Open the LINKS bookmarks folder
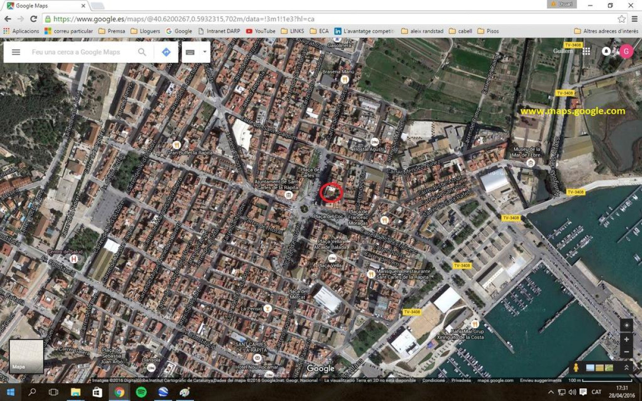Viewport: 642px width, 401px height. [x=292, y=31]
